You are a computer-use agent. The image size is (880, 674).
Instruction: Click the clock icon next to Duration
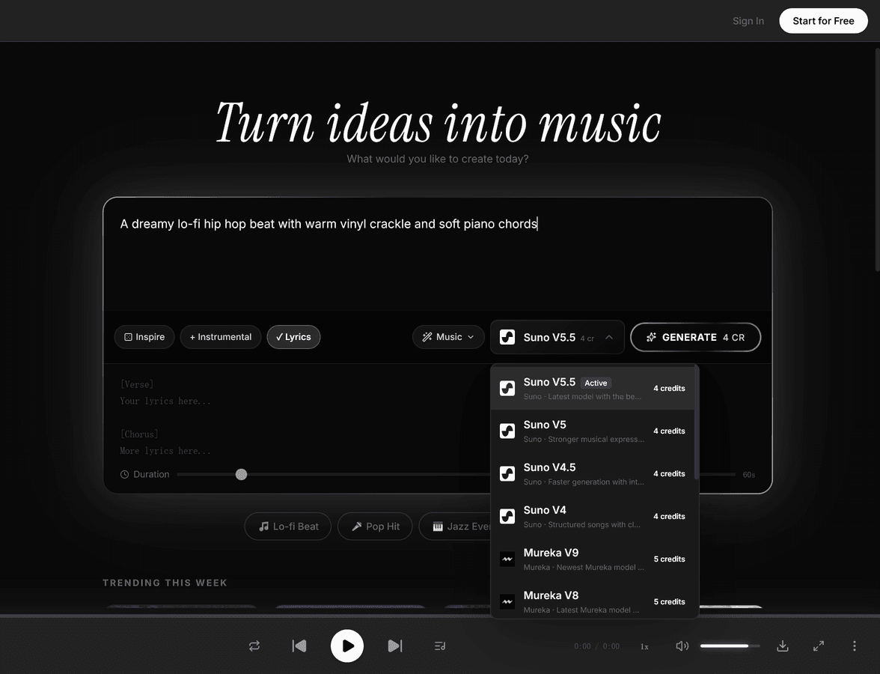pos(124,475)
